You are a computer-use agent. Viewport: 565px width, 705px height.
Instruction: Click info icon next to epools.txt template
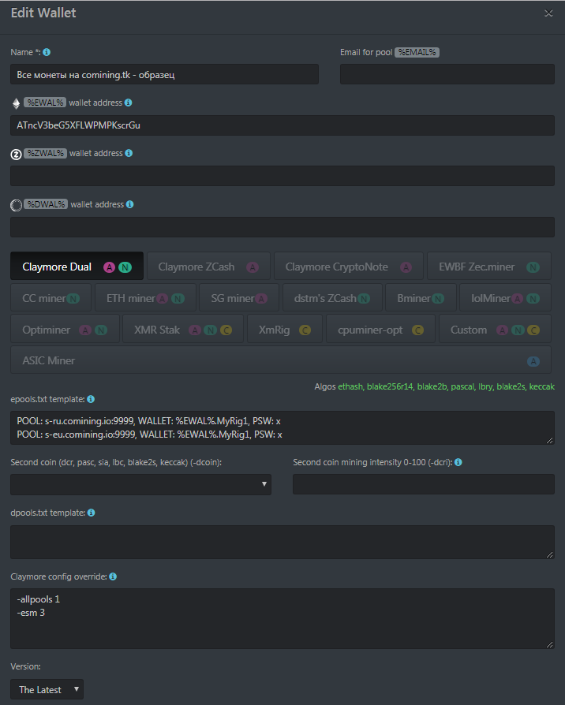[x=91, y=399]
